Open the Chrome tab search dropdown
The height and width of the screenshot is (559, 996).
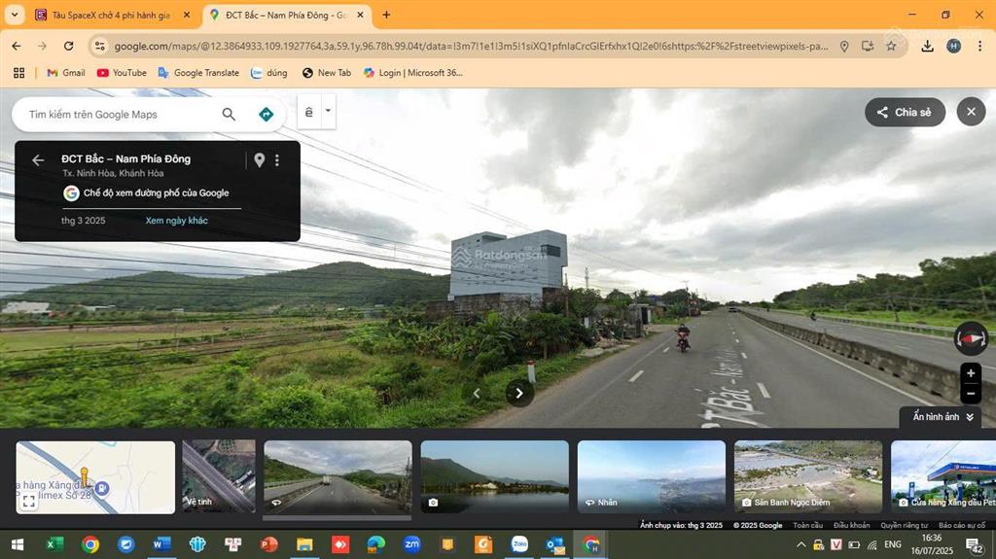coord(15,15)
